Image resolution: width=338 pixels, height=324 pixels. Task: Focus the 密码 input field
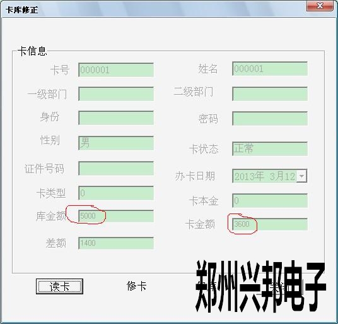click(270, 118)
